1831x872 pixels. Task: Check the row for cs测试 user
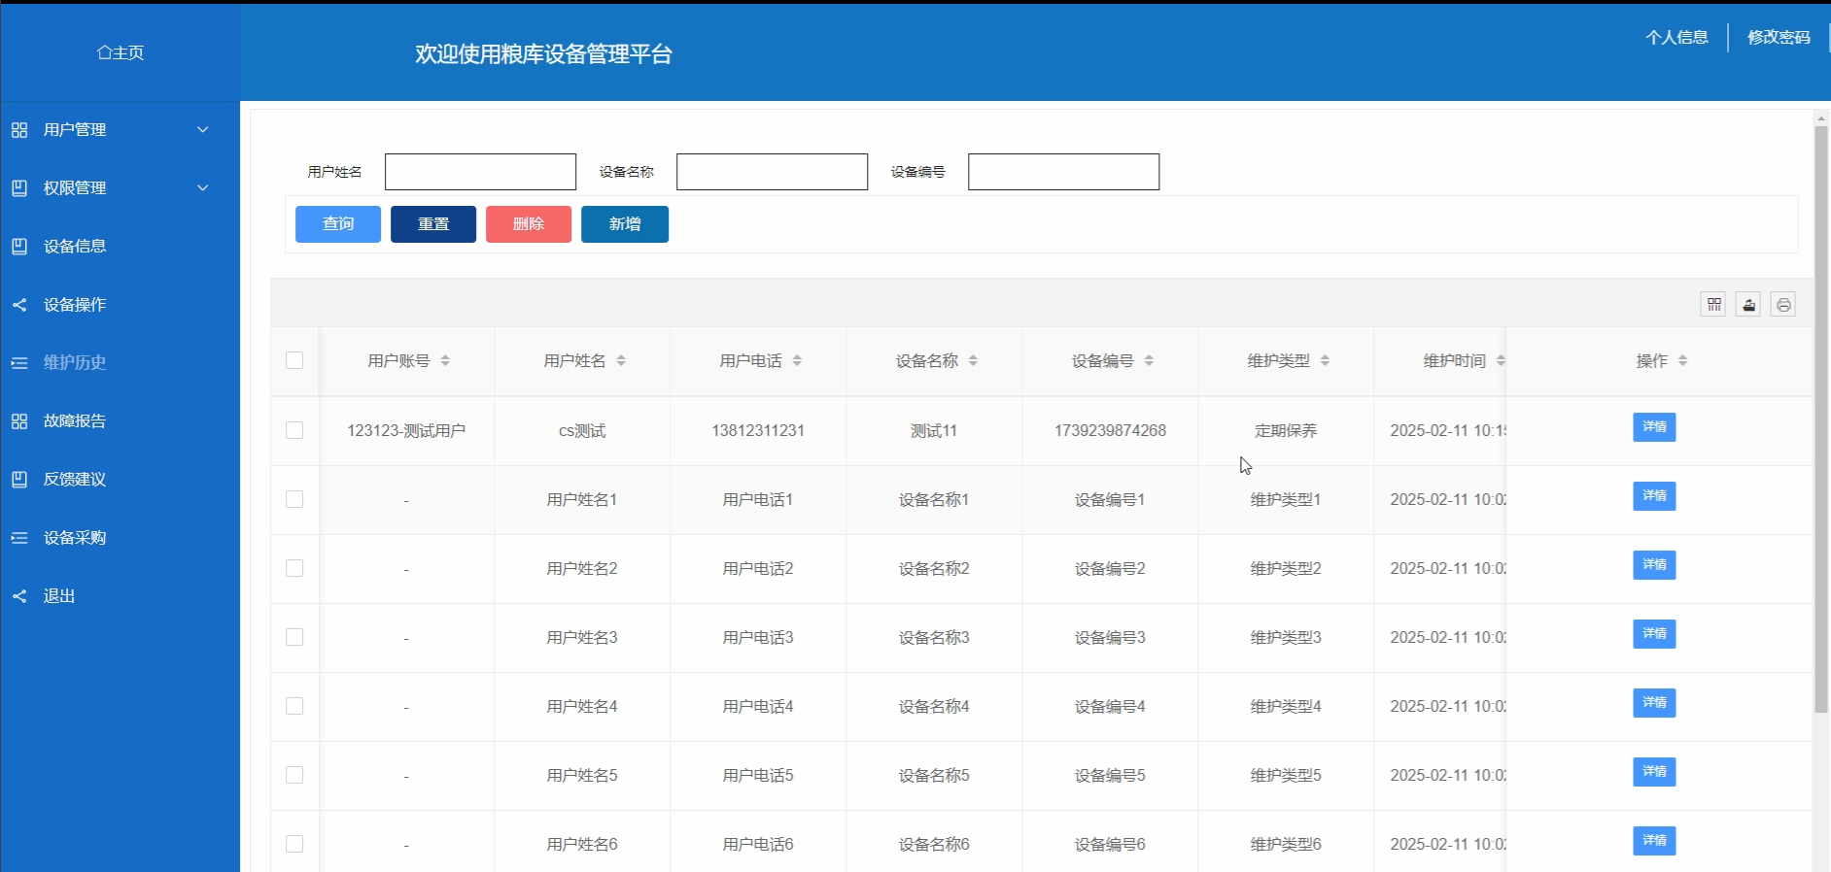click(x=294, y=430)
